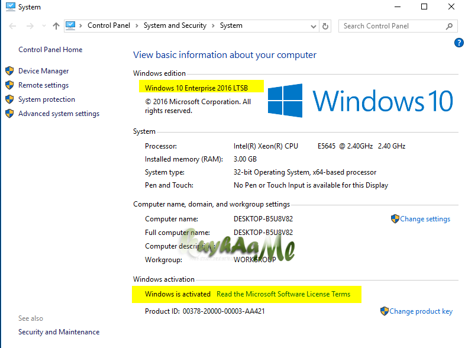This screenshot has width=465, height=348.
Task: Click the shield icon beside Change product key
Action: click(x=385, y=311)
